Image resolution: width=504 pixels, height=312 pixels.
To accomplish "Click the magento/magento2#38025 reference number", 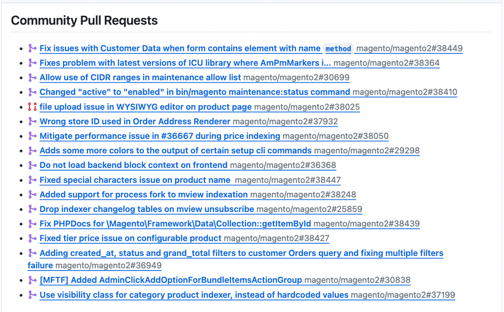I will [307, 107].
